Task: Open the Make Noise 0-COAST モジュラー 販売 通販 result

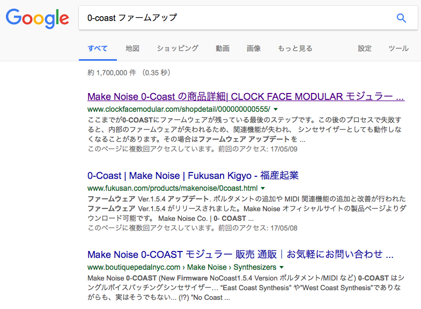Action: [x=240, y=254]
